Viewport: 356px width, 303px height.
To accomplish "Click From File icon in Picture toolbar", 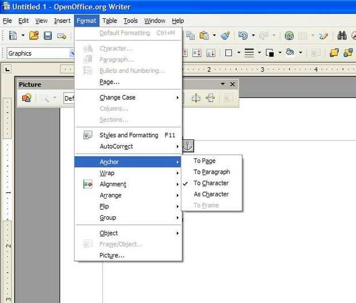I will tap(27, 98).
